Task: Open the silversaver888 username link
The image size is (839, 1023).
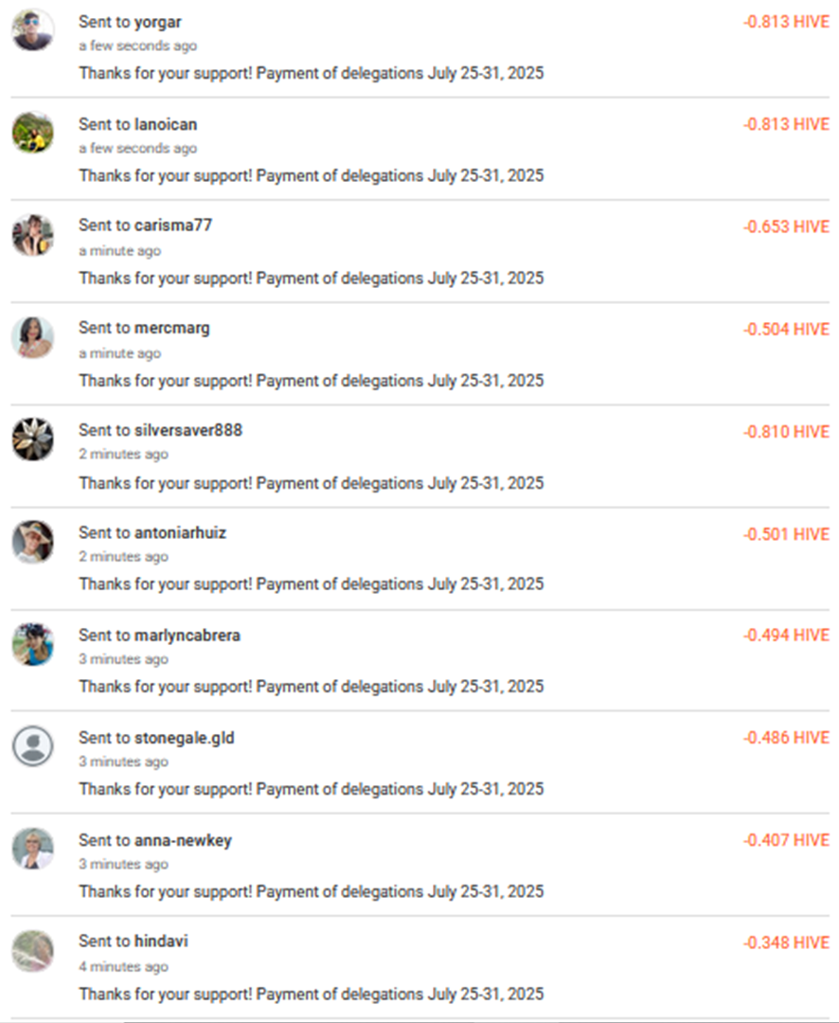Action: click(x=187, y=430)
